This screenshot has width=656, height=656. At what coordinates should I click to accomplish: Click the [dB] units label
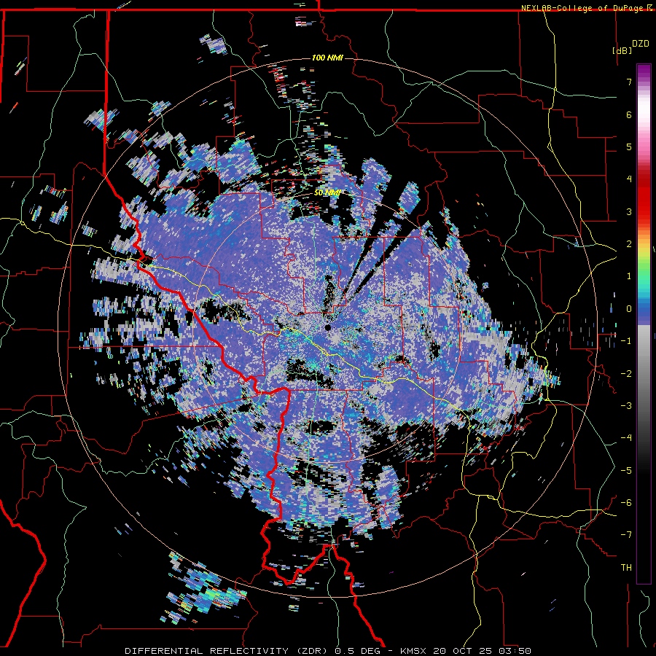[x=622, y=50]
